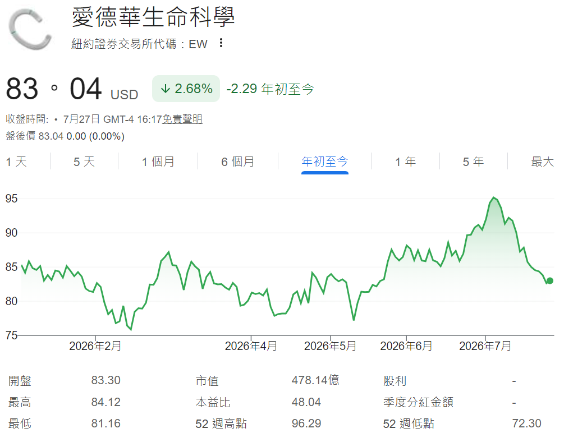Screen dimensions: 564x433
Task: Click the 2026年5月 axis label
Action: tap(330, 346)
